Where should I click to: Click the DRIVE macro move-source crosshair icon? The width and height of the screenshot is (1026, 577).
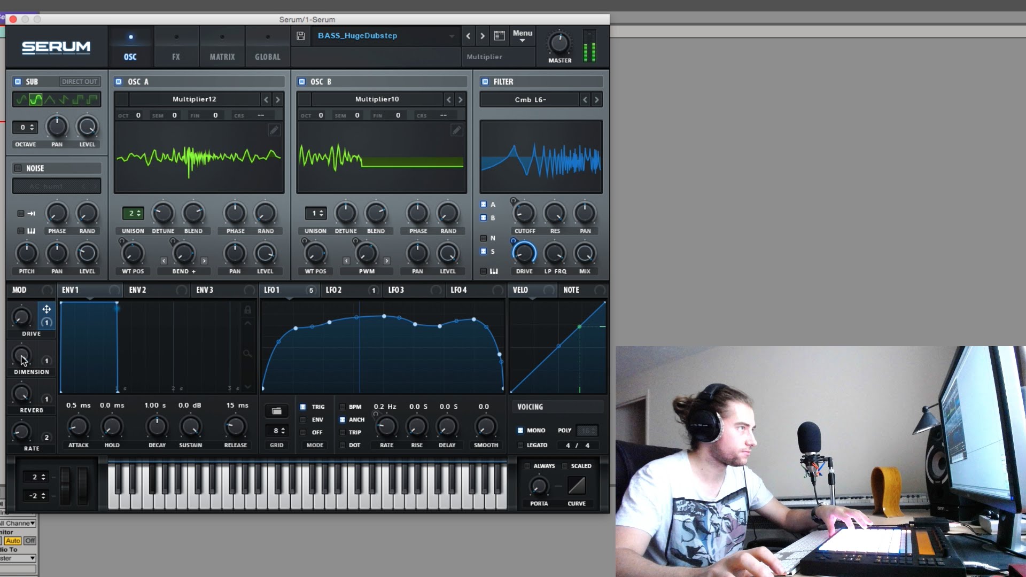[46, 309]
